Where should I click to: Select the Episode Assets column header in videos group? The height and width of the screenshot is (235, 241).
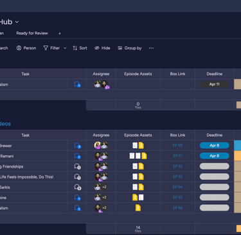[138, 135]
